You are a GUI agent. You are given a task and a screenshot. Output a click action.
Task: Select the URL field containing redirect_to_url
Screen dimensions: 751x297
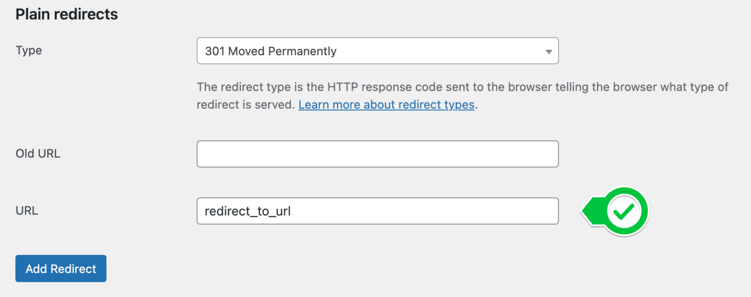(377, 211)
